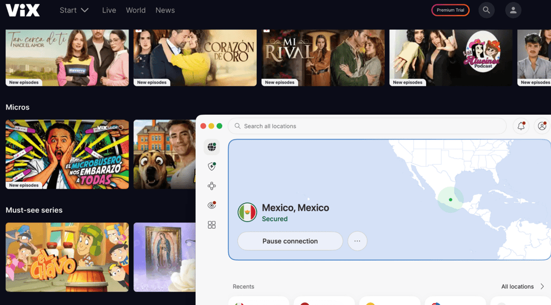Open the shield threat protection icon in VPN sidebar
Viewport: 551px width, 305px height.
[211, 166]
